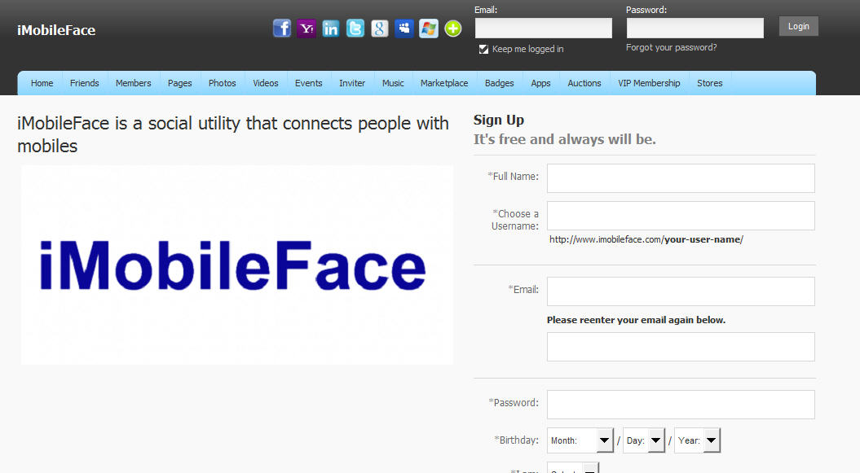Click the Full Name input field
Viewport: 860px width, 473px height.
pos(681,178)
